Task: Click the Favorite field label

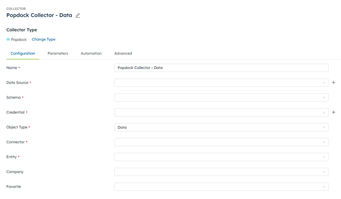Action: [13, 187]
